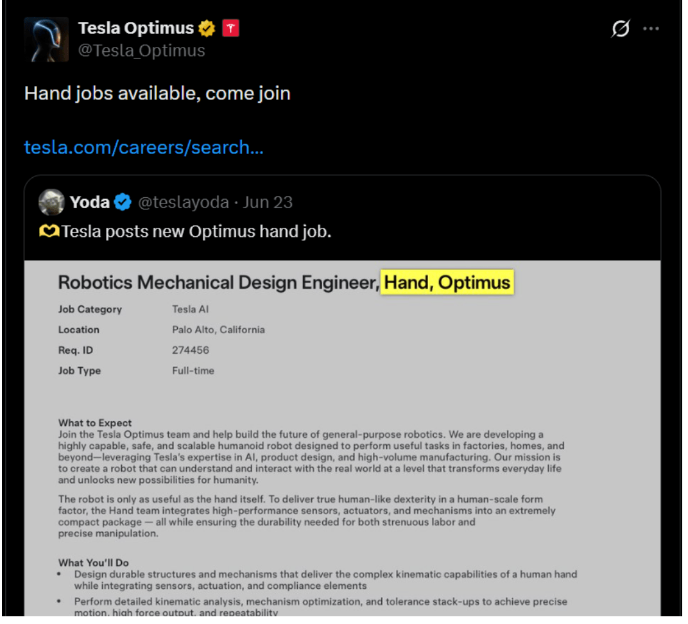Click the blue verified badge beside Yoda
Viewport: 688px width, 624px height.
(x=123, y=203)
